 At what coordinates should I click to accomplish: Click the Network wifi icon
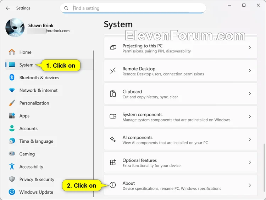(x=12, y=90)
